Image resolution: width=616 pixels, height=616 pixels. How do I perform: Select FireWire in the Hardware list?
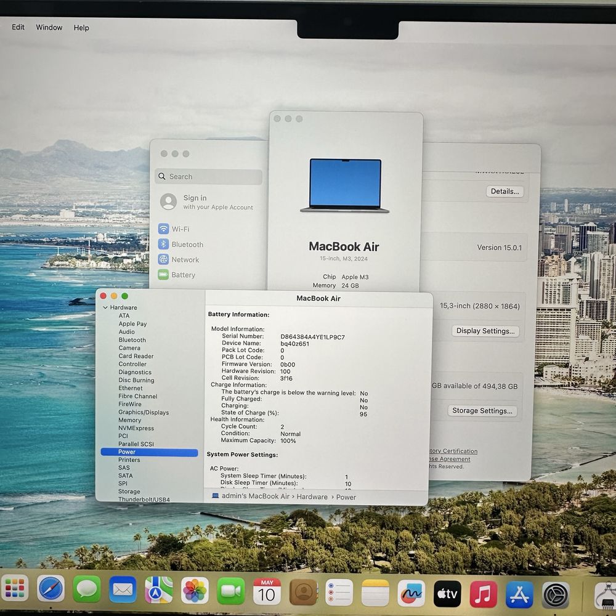click(x=129, y=404)
